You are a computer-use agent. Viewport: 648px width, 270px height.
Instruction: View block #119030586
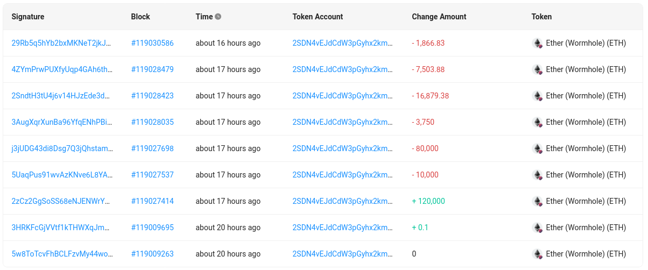tap(152, 43)
